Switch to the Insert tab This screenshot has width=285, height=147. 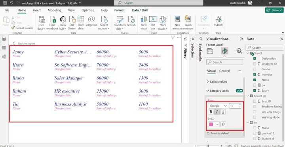point(37,10)
